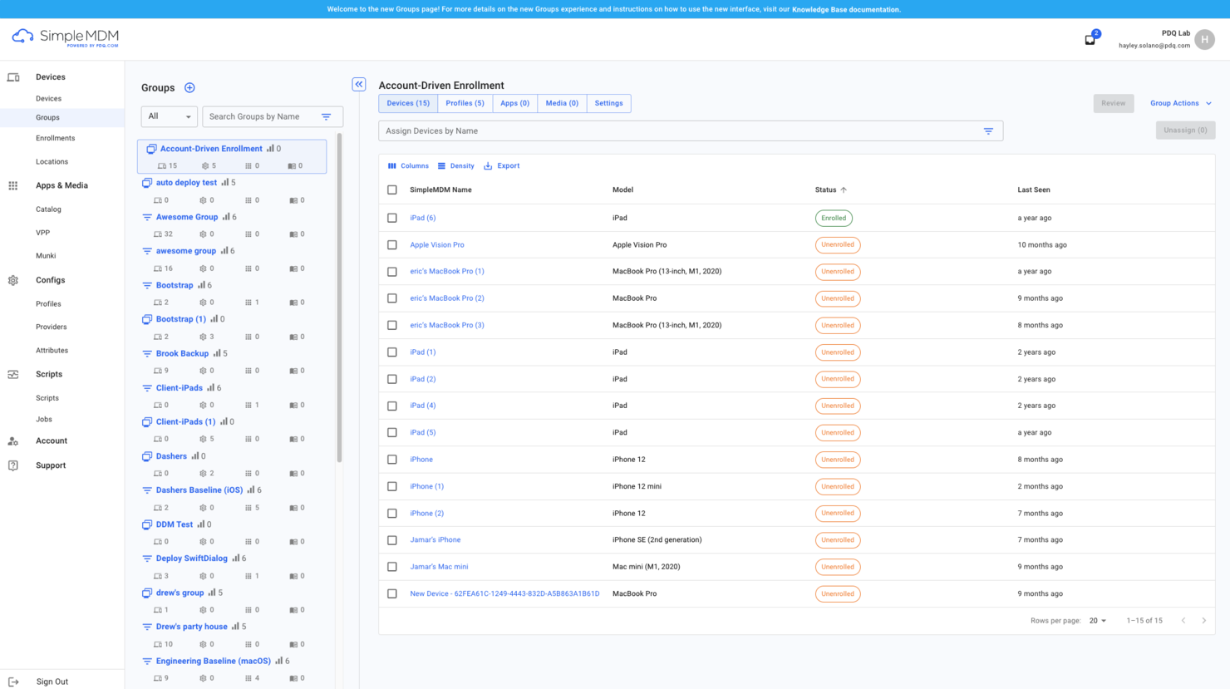Add a new group with plus icon
The width and height of the screenshot is (1230, 689).
[x=189, y=88]
